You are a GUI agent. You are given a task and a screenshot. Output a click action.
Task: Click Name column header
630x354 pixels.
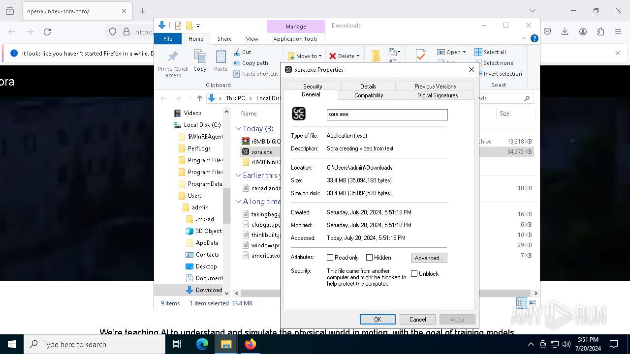[x=249, y=114]
